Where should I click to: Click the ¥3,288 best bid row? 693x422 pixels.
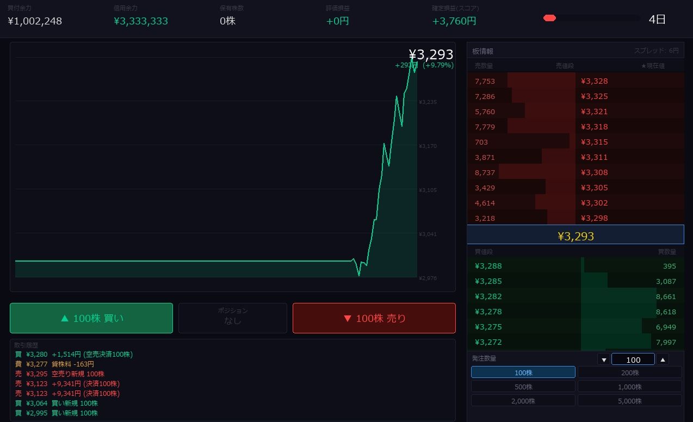coord(576,266)
